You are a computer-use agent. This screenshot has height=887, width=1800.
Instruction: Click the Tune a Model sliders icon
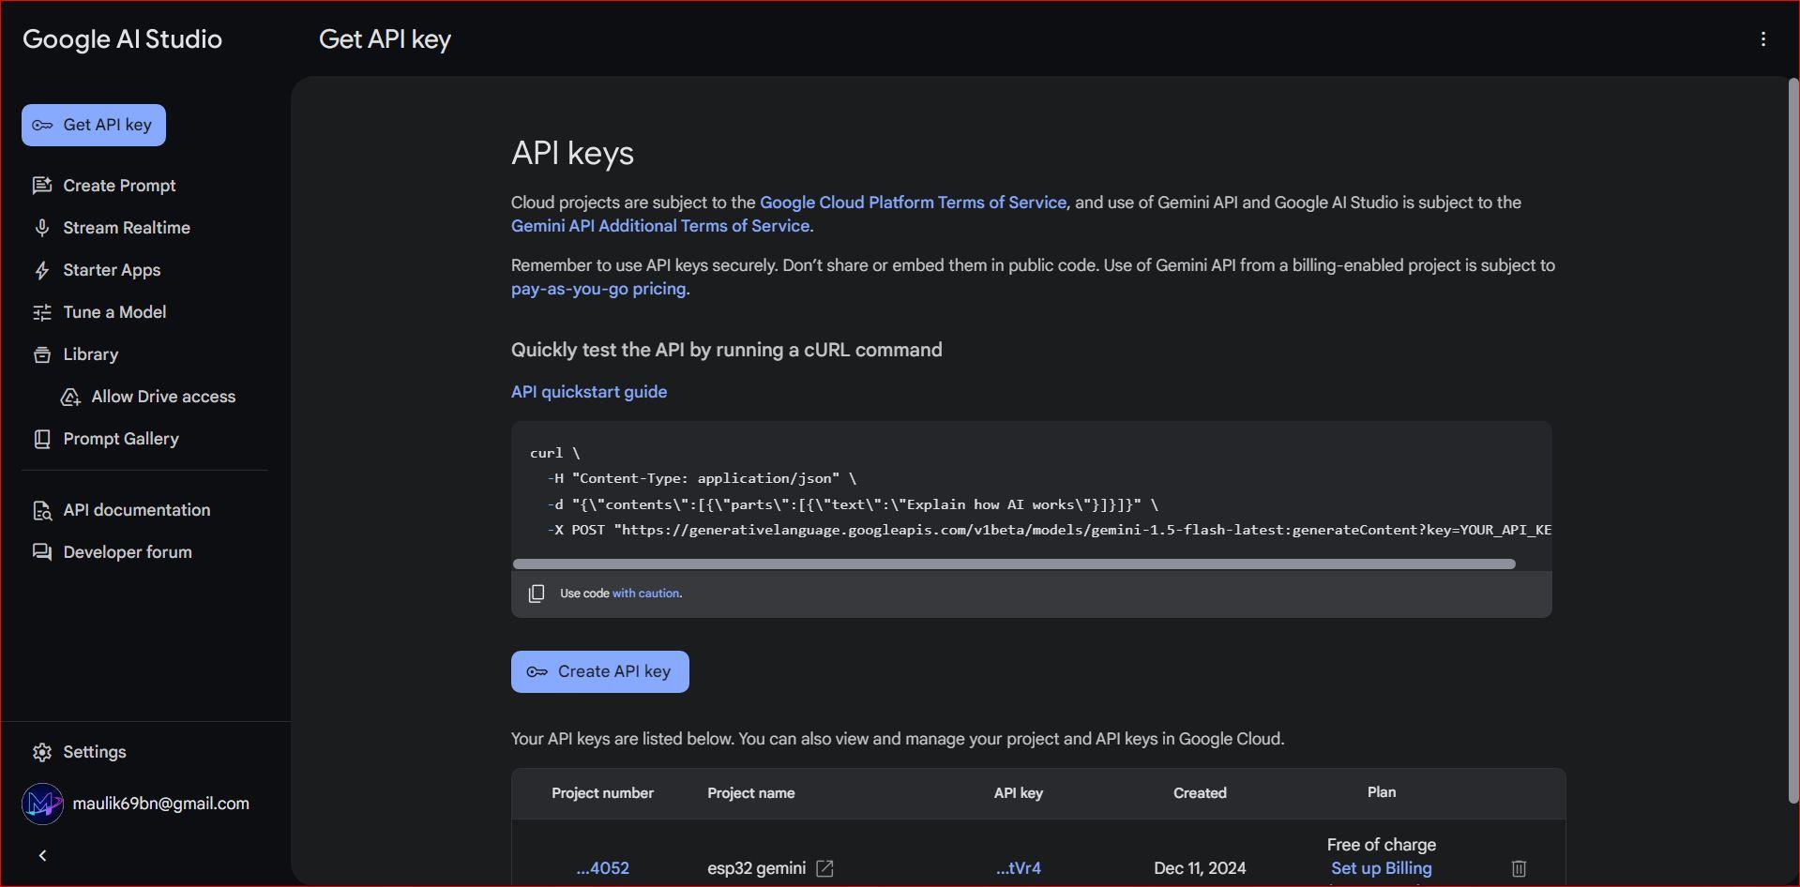click(x=42, y=312)
